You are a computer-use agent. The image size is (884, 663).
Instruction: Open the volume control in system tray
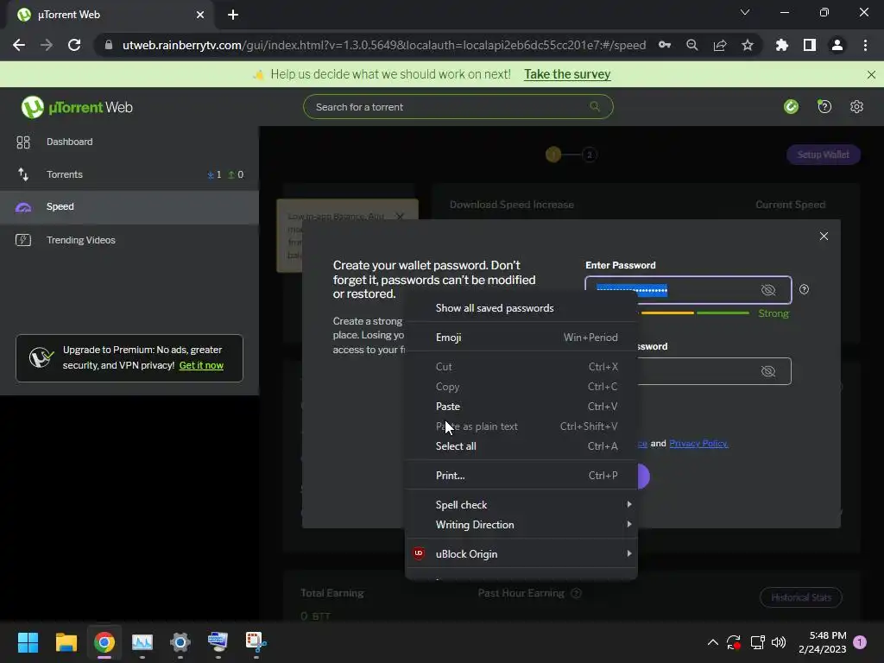pyautogui.click(x=779, y=642)
